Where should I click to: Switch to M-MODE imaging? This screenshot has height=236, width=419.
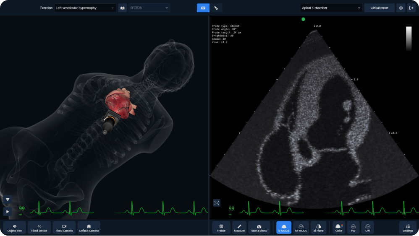click(301, 228)
